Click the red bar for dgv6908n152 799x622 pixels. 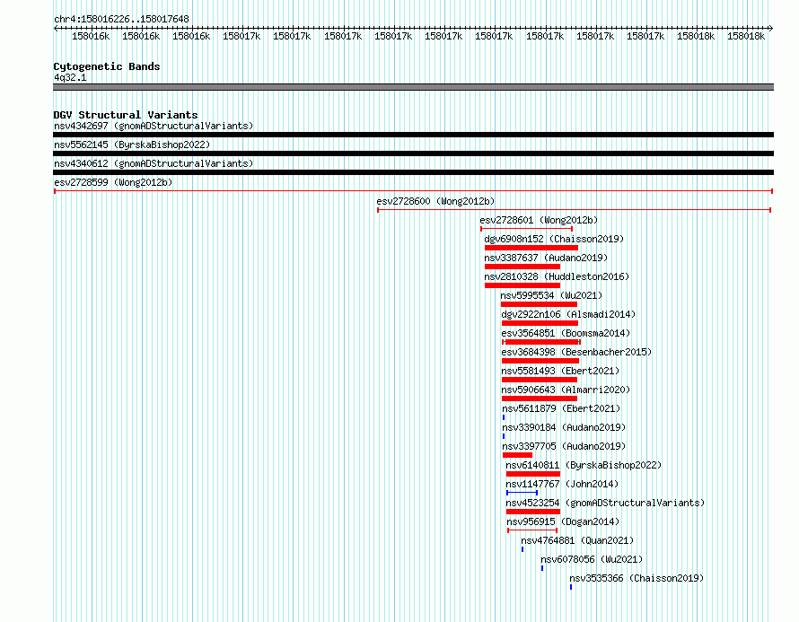point(531,248)
